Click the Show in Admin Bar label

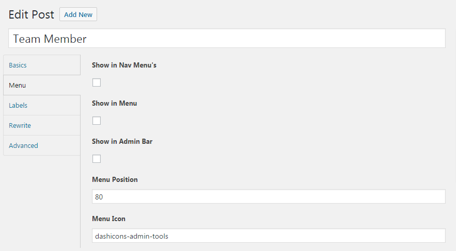(122, 141)
